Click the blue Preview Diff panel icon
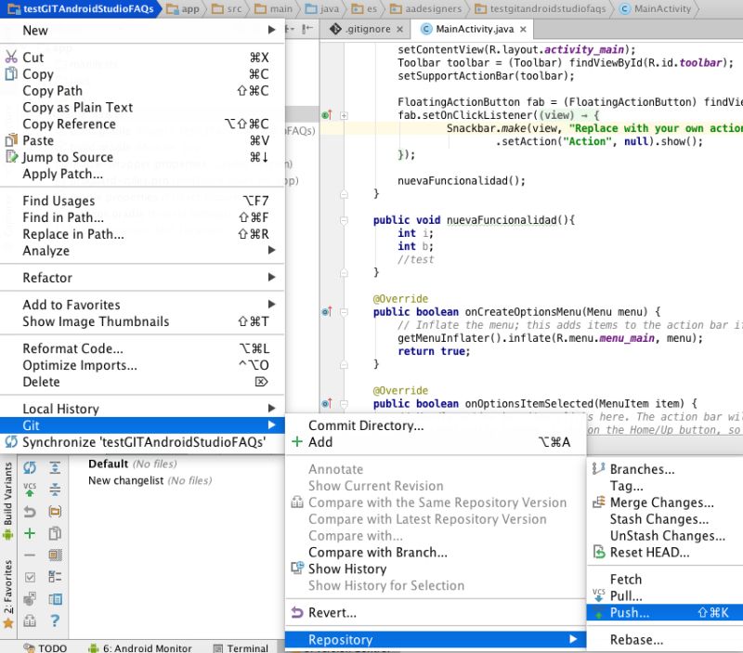The height and width of the screenshot is (653, 743). (x=55, y=599)
